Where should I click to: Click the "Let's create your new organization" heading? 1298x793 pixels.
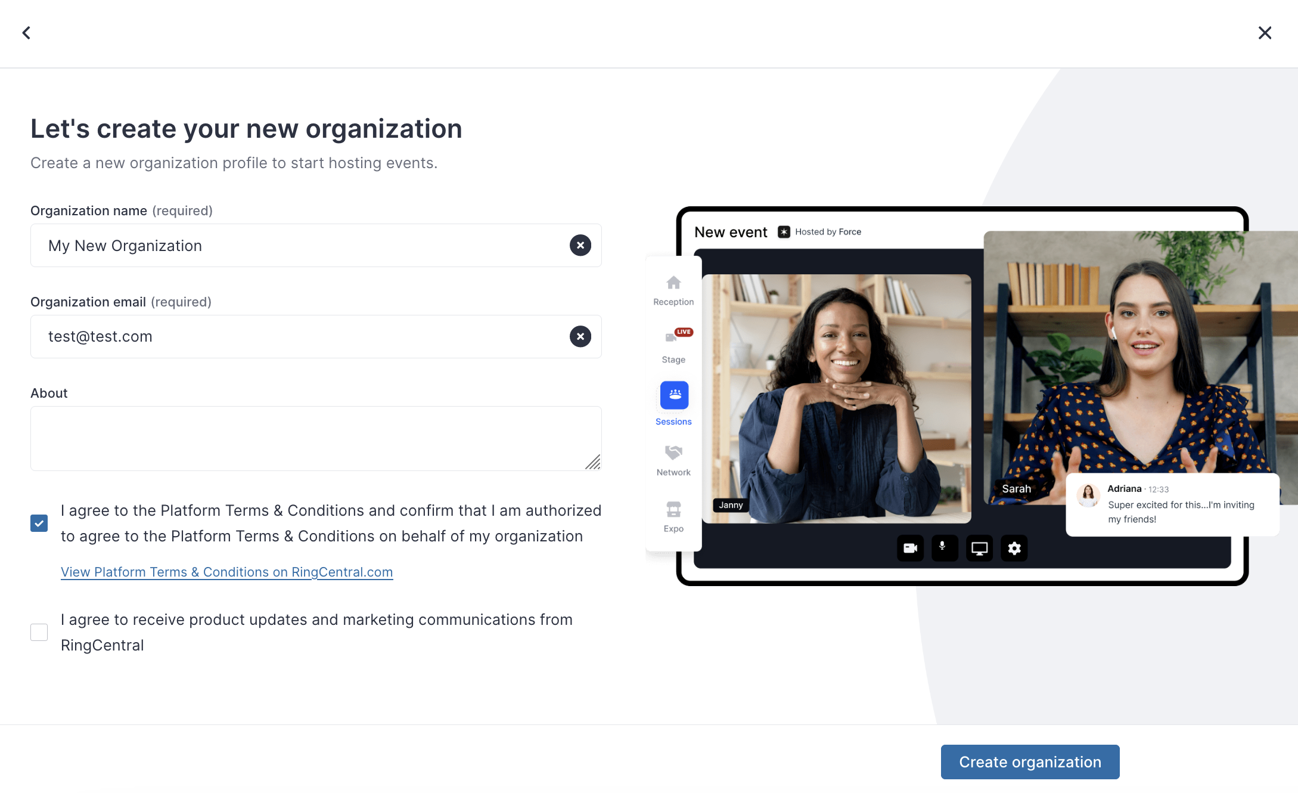[246, 129]
